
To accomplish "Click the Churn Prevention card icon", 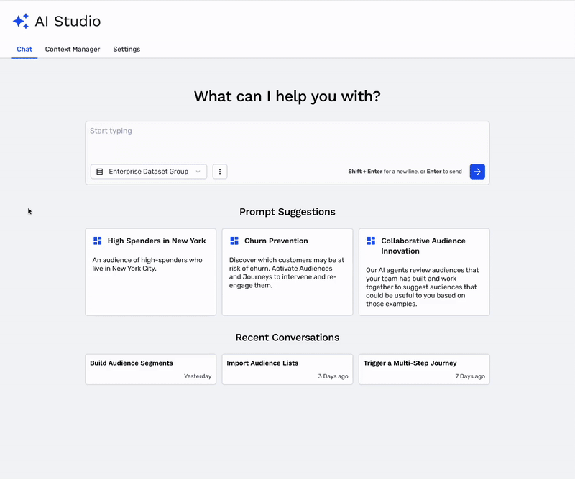I will pos(234,241).
